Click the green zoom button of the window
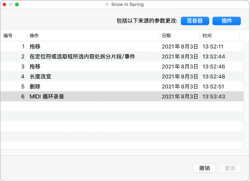This screenshot has height=181, width=250. 17,4
